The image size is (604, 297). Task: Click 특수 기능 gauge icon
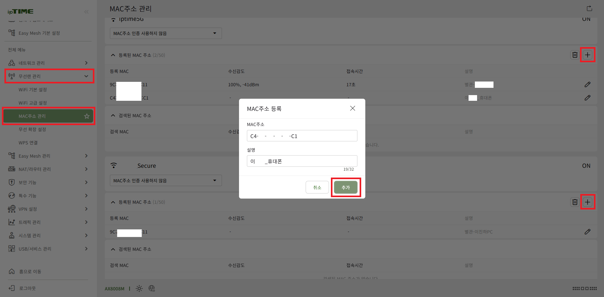click(x=12, y=196)
